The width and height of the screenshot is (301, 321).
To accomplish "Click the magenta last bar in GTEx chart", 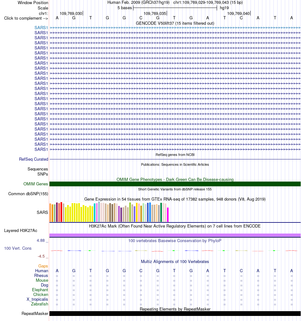I will 168,215.
